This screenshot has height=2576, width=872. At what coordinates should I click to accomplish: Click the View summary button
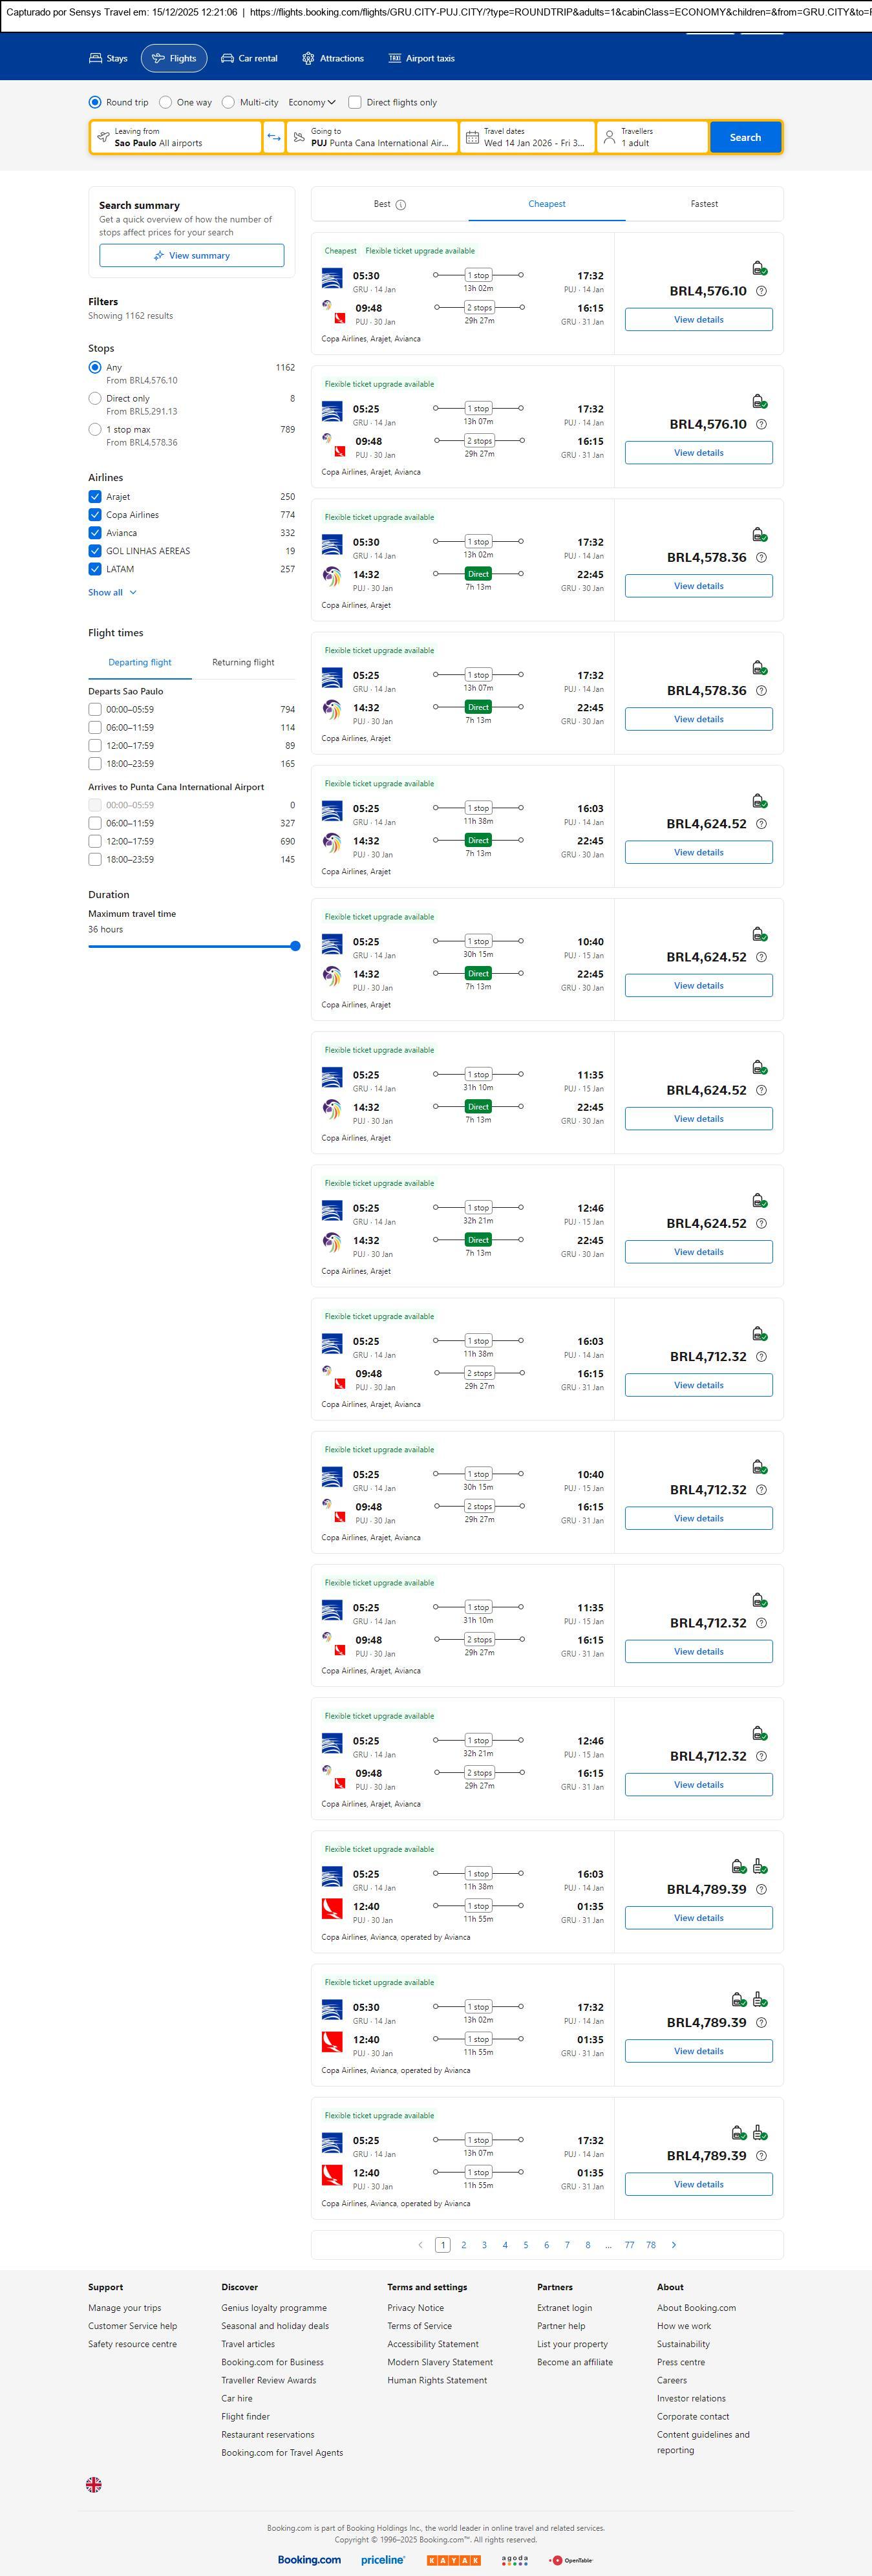(191, 256)
